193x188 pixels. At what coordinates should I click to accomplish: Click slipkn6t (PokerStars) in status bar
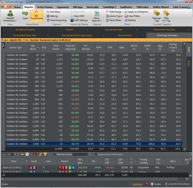177,184
